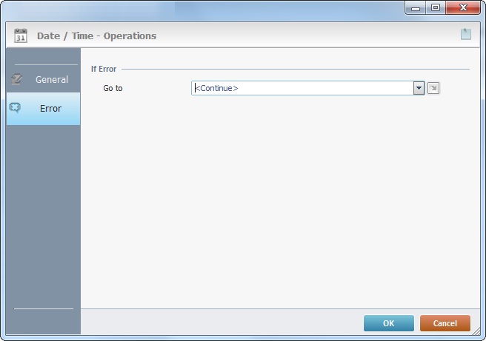Select the Error tab label
The height and width of the screenshot is (341, 486).
pos(50,109)
